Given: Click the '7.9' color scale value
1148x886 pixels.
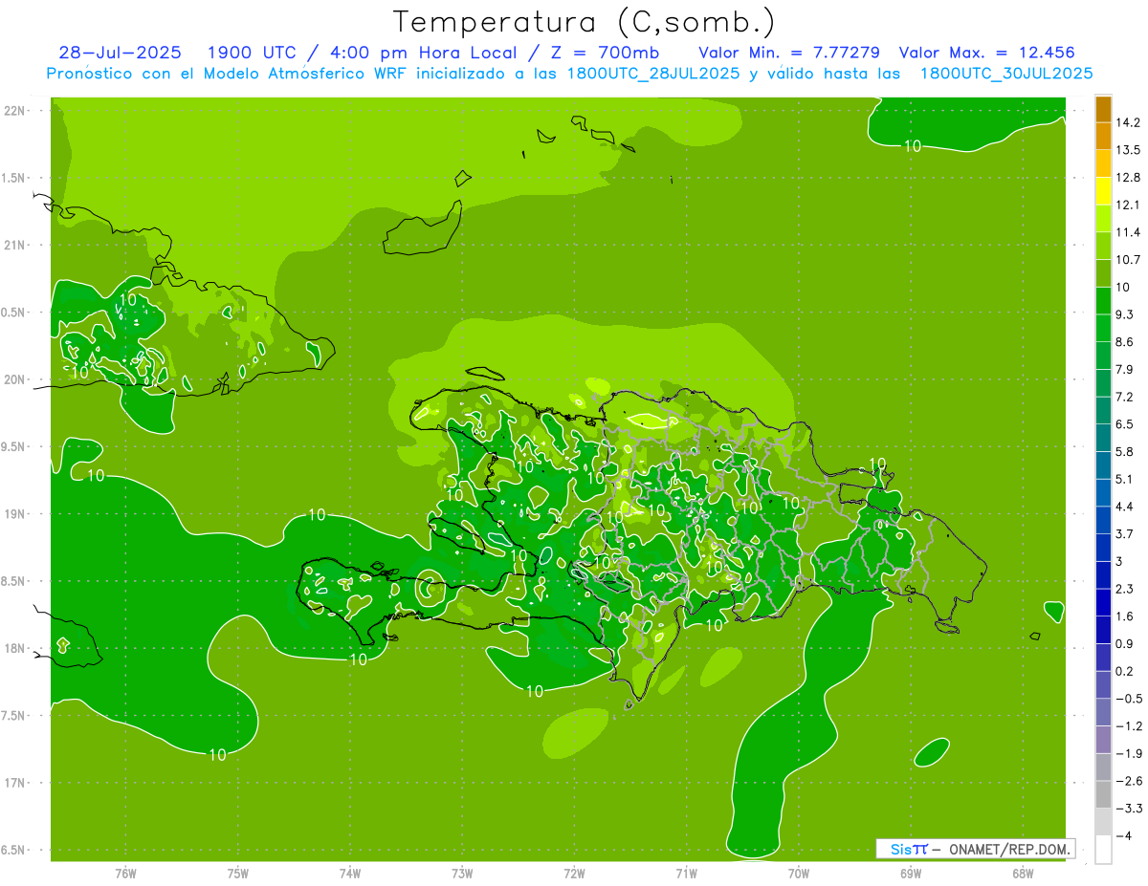Looking at the screenshot, I should (1125, 370).
